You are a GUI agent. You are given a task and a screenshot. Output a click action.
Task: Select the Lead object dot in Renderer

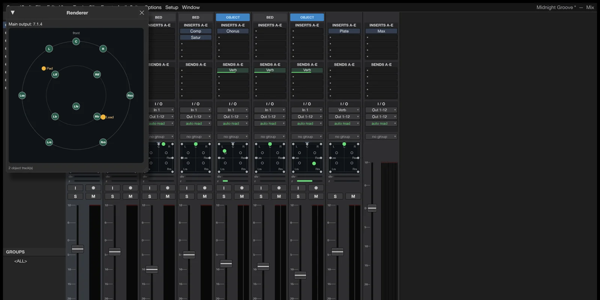(x=103, y=117)
